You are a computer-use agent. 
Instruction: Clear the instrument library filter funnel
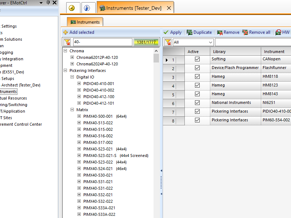coord(67,42)
